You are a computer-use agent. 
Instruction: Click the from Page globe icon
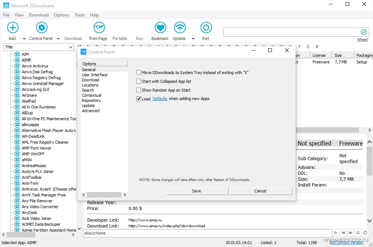point(99,27)
